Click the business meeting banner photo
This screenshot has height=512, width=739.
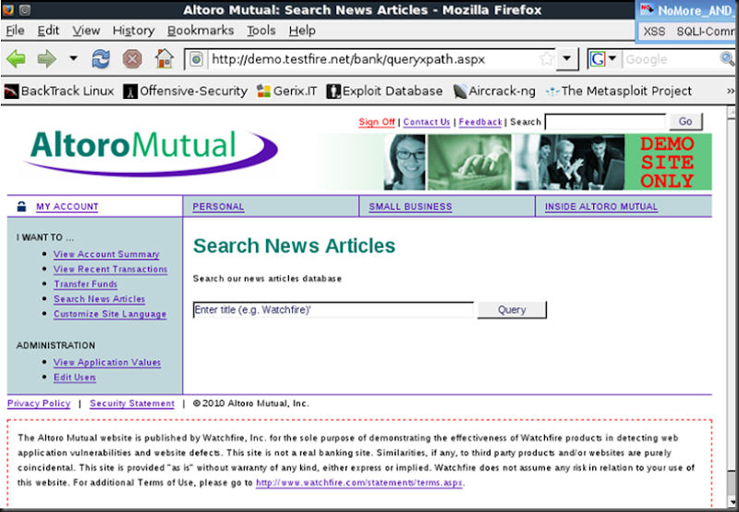[568, 162]
